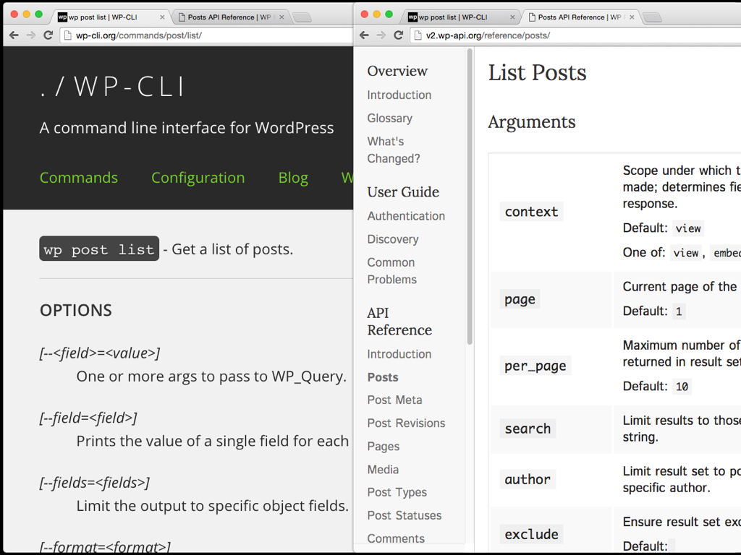Open the Post Statuses sidebar link
Image resolution: width=741 pixels, height=555 pixels.
[x=404, y=515]
